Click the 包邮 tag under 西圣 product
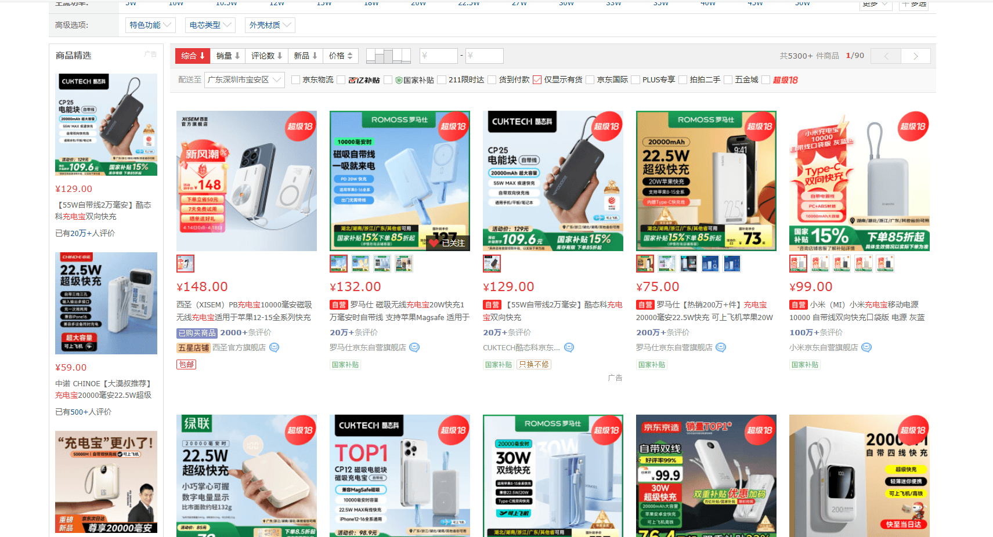This screenshot has height=537, width=993. point(186,365)
